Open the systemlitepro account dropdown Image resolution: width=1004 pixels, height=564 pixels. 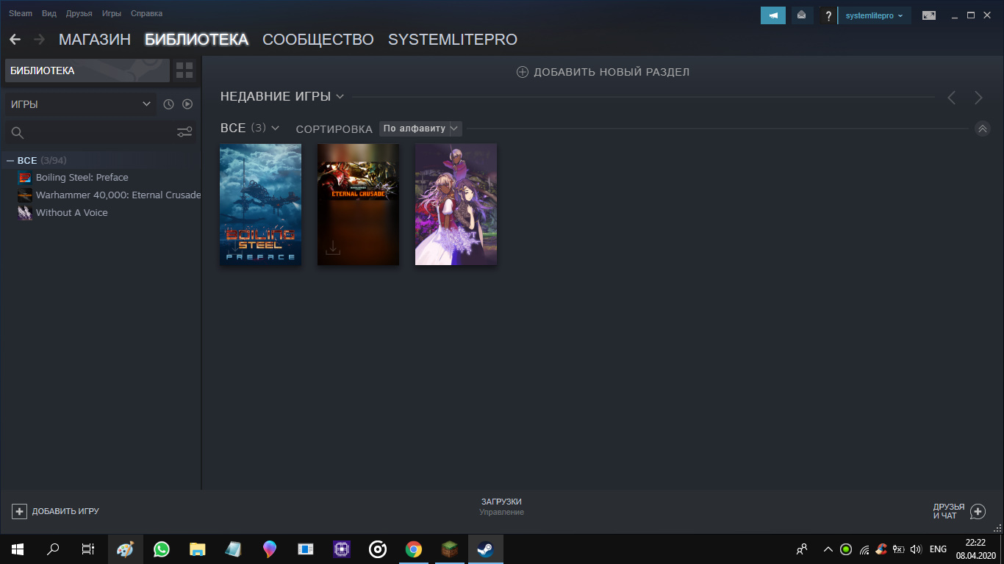875,15
